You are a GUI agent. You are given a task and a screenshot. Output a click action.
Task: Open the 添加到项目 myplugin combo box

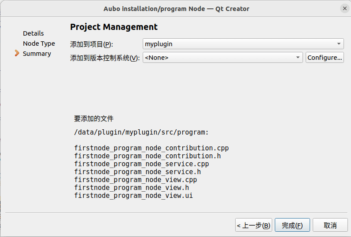click(x=243, y=44)
